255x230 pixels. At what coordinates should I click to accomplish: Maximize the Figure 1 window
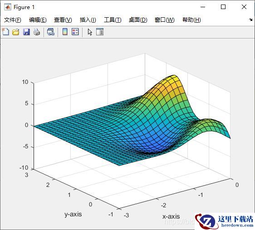(223, 7)
